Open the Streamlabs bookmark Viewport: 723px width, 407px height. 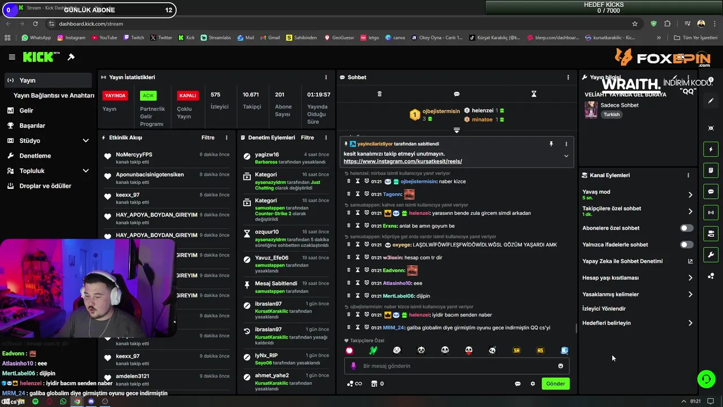tap(215, 38)
